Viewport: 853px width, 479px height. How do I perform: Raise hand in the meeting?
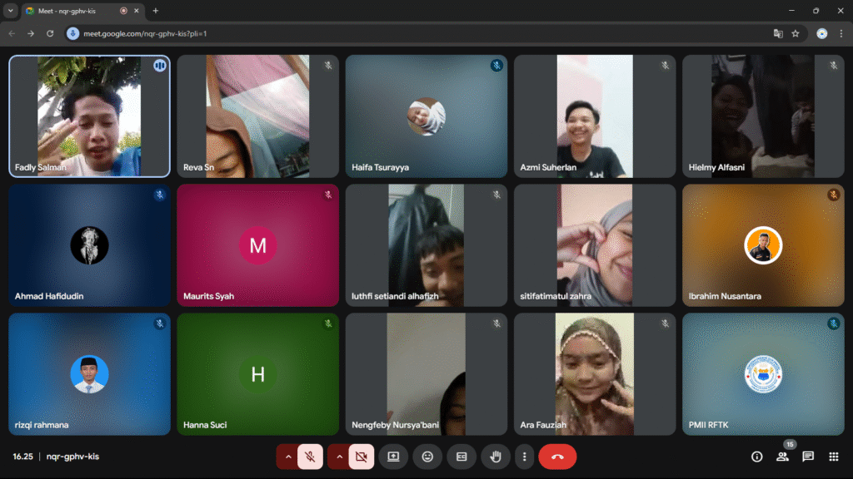(496, 457)
